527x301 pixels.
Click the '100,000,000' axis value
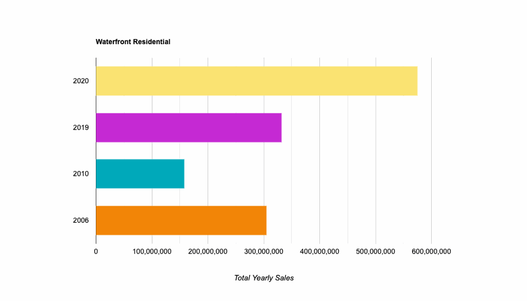pyautogui.click(x=152, y=251)
